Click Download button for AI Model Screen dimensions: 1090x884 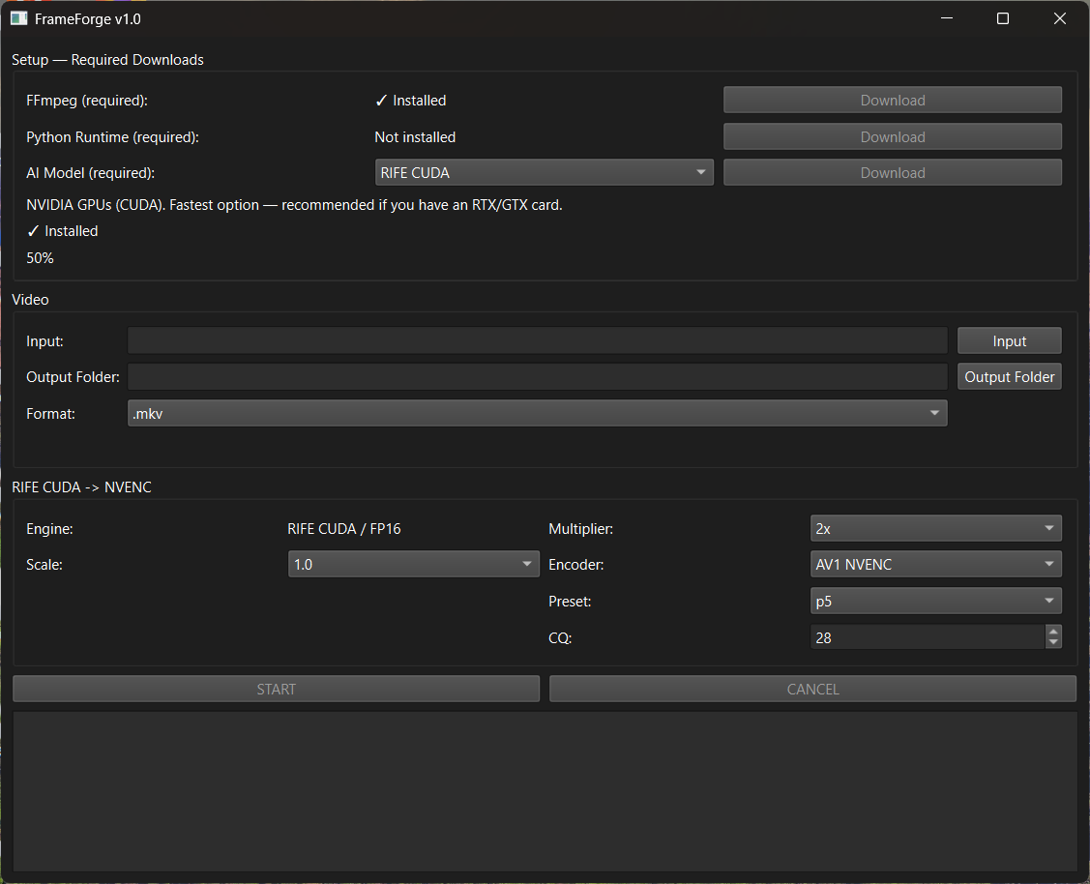[x=893, y=172]
